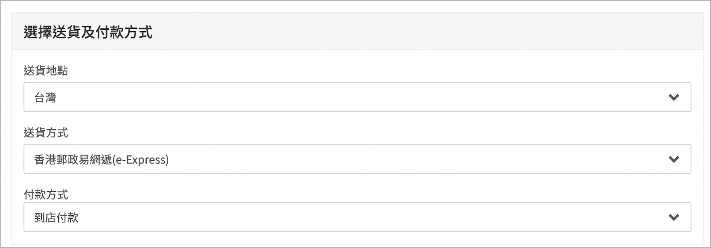Click the chevron icon in 送貨方式 field

point(674,159)
